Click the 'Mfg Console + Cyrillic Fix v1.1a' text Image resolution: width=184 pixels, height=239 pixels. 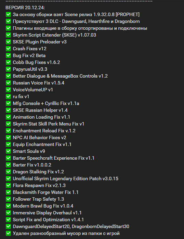coord(46,103)
